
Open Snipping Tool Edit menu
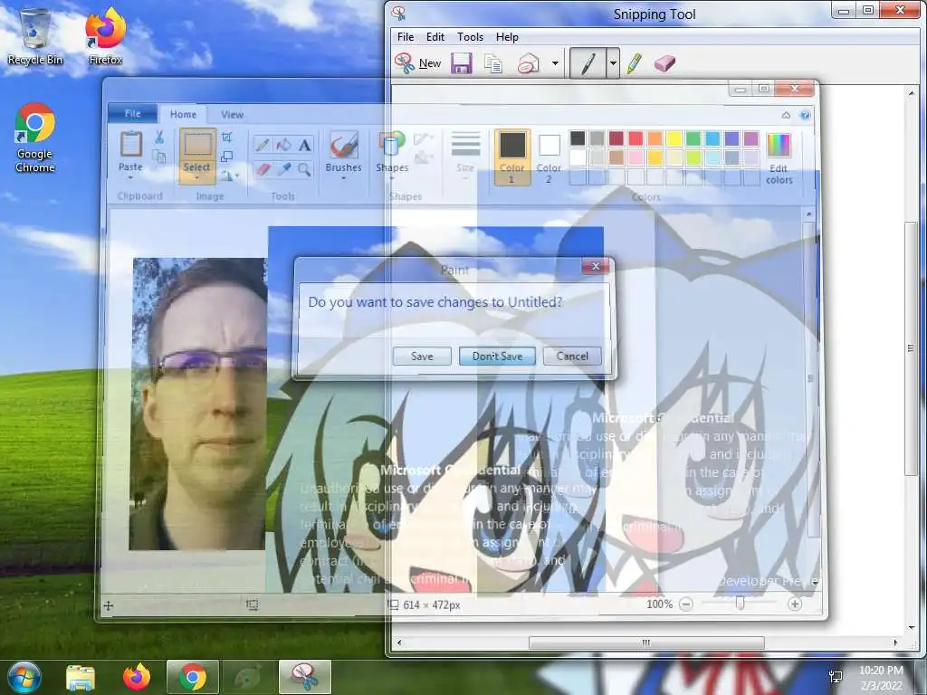click(x=435, y=36)
